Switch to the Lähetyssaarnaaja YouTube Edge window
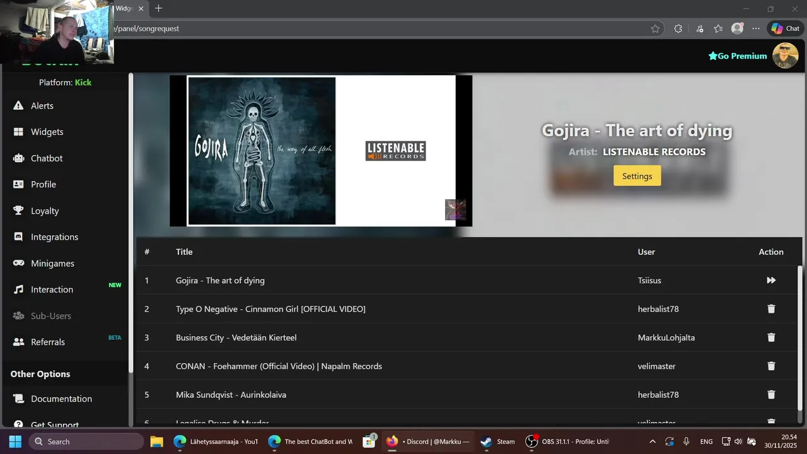 216,441
